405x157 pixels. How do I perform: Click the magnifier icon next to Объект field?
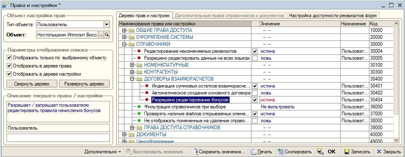(x=106, y=34)
